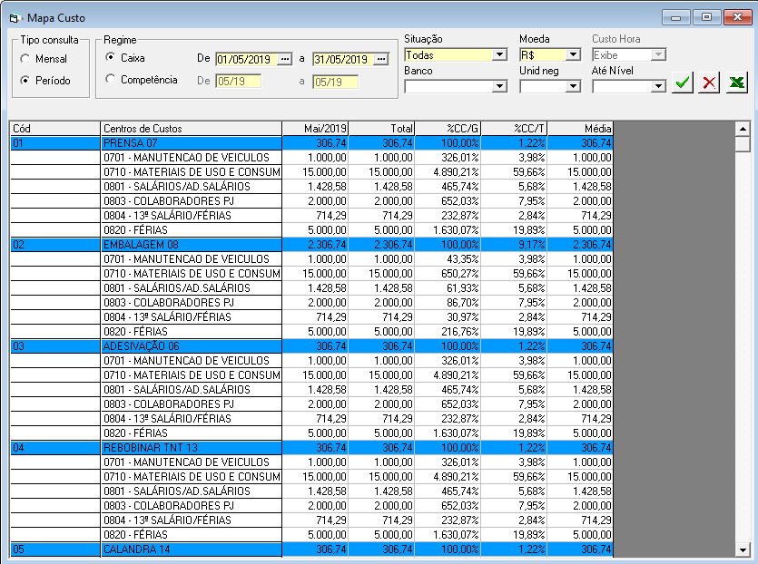Export to Excel using the spreadsheet icon
This screenshot has height=564, width=758.
(737, 83)
